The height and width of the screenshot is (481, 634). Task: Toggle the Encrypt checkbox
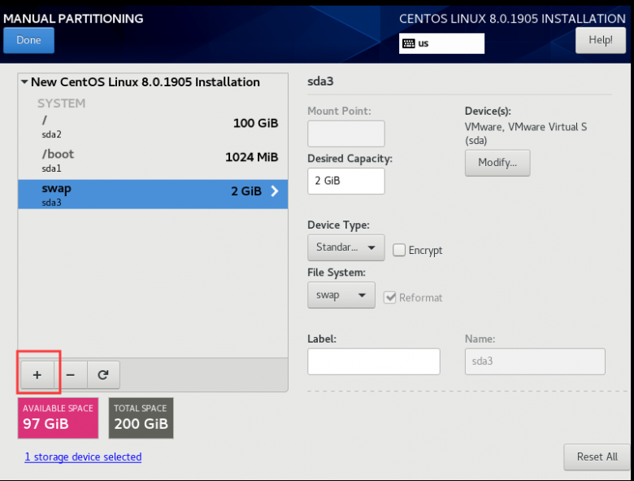click(399, 250)
